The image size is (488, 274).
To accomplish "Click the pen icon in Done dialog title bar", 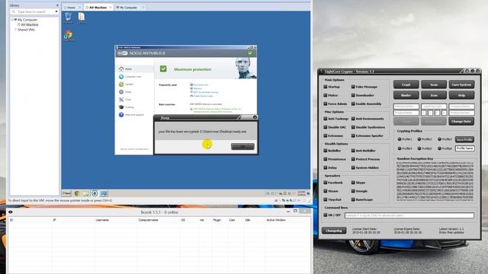I will (239, 117).
